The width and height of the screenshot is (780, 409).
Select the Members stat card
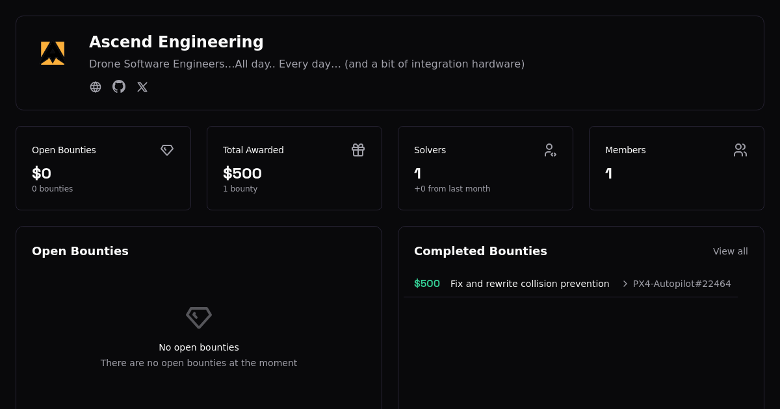[677, 167]
